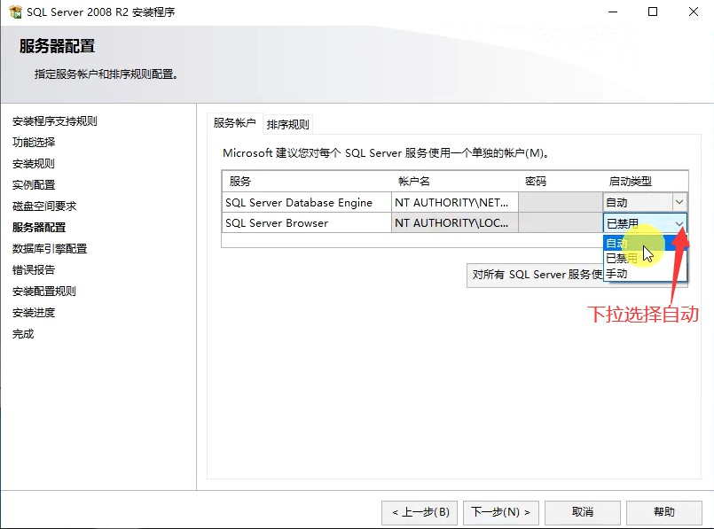
Task: Click 完成 step in sidebar
Action: click(23, 334)
